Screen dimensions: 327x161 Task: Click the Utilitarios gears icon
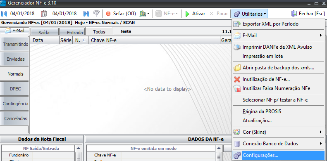tap(237, 14)
